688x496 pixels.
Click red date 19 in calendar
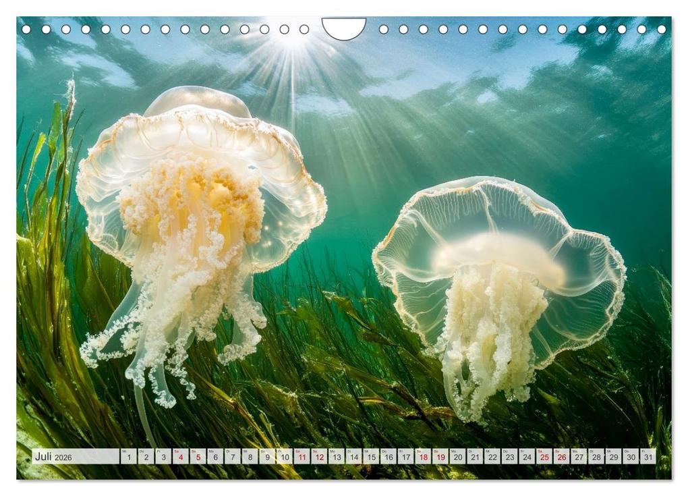click(440, 457)
